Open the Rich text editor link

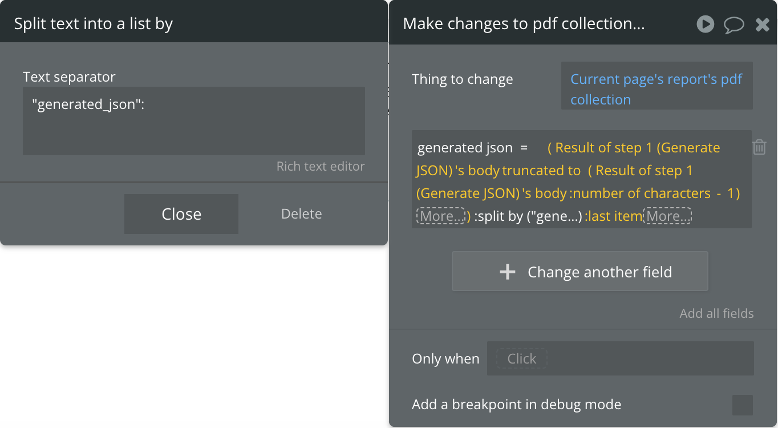[320, 167]
